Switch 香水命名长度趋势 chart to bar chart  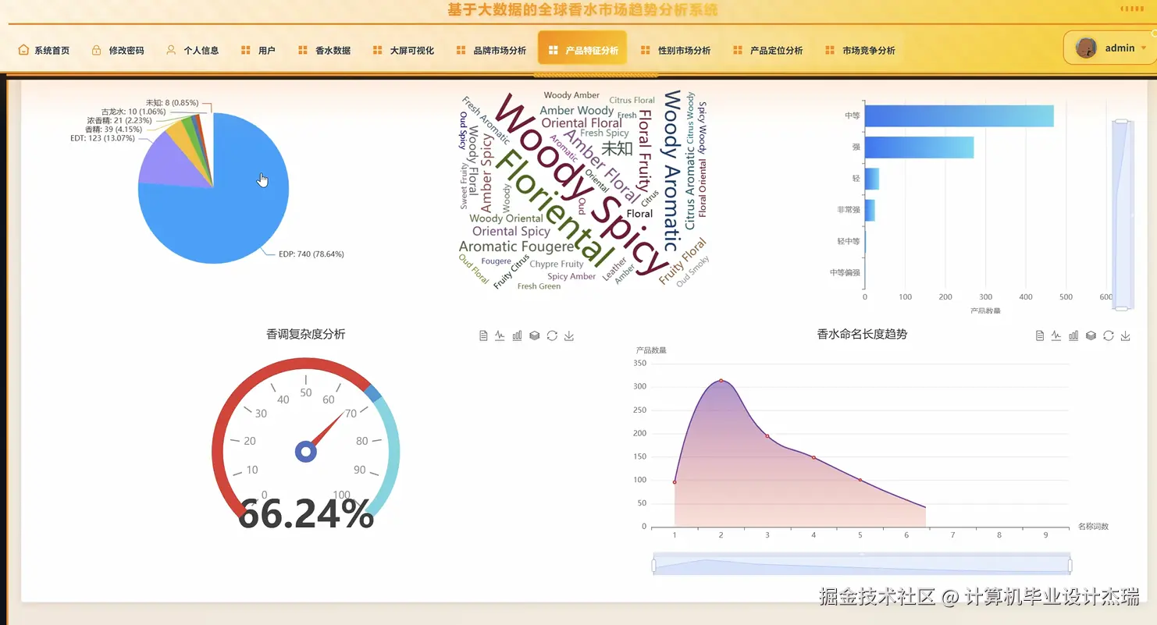(1073, 335)
